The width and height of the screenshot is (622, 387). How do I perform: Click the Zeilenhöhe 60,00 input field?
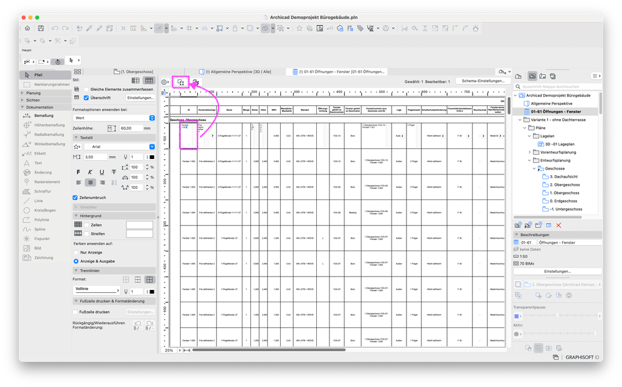(x=131, y=128)
